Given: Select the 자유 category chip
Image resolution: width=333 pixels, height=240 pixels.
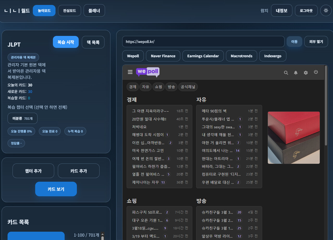Looking at the screenshot, I should pos(146,87).
